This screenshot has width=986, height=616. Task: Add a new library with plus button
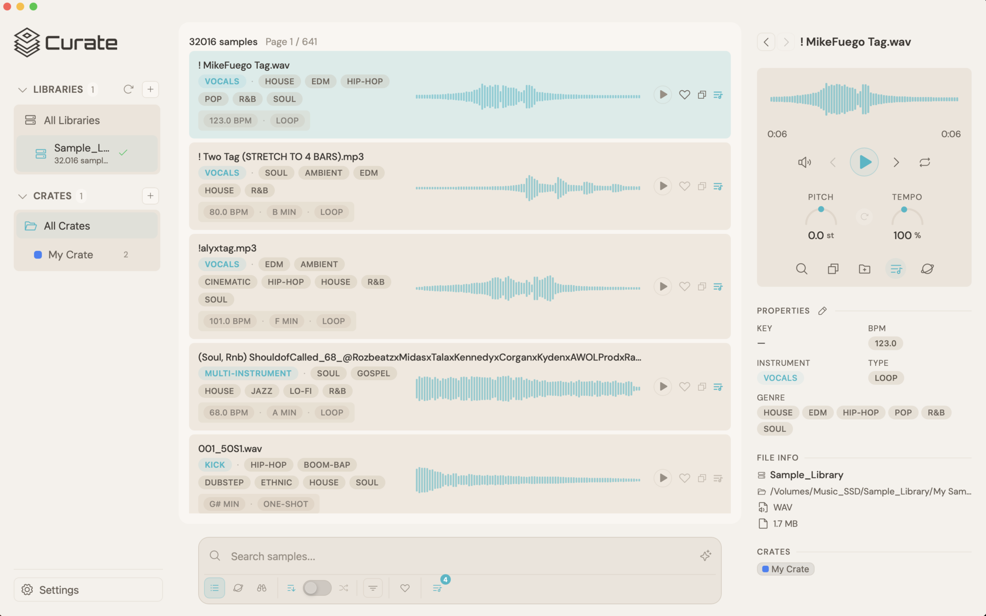pos(150,89)
